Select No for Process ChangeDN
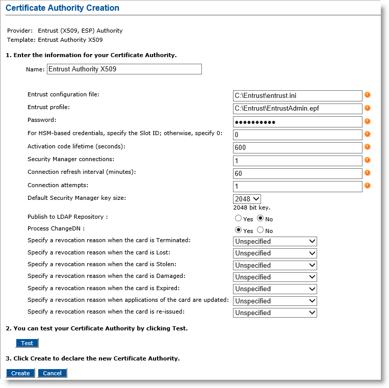This screenshot has width=389, height=388. coord(261,230)
